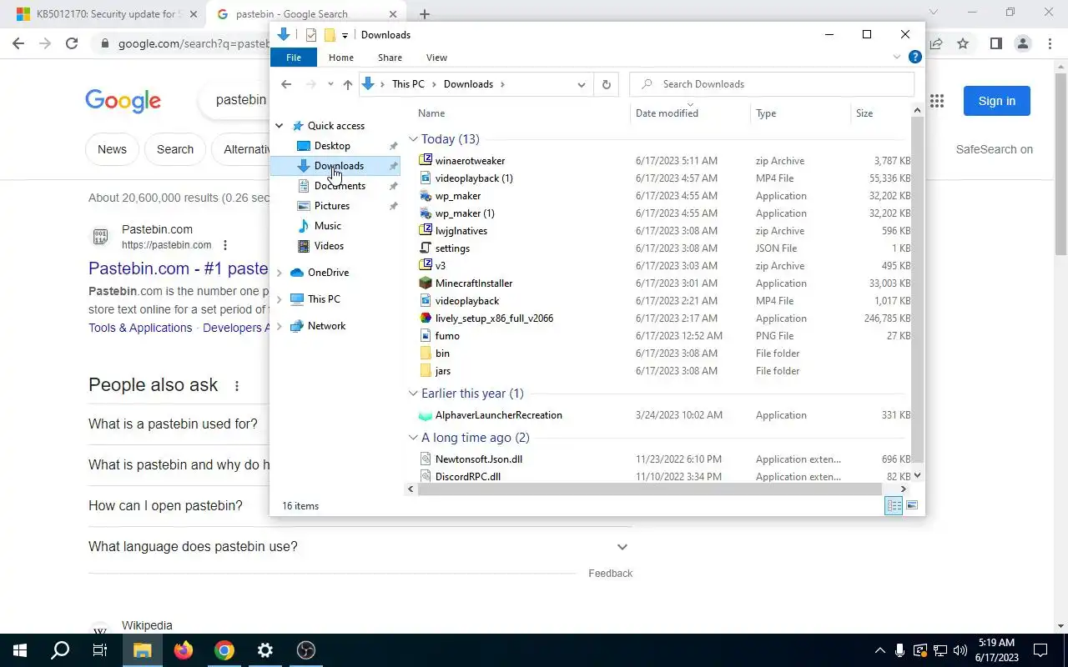
Task: Click the Properties quick access toolbar icon
Action: coord(311,35)
